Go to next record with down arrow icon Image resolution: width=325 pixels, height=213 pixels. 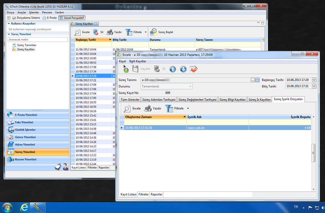tap(183, 69)
